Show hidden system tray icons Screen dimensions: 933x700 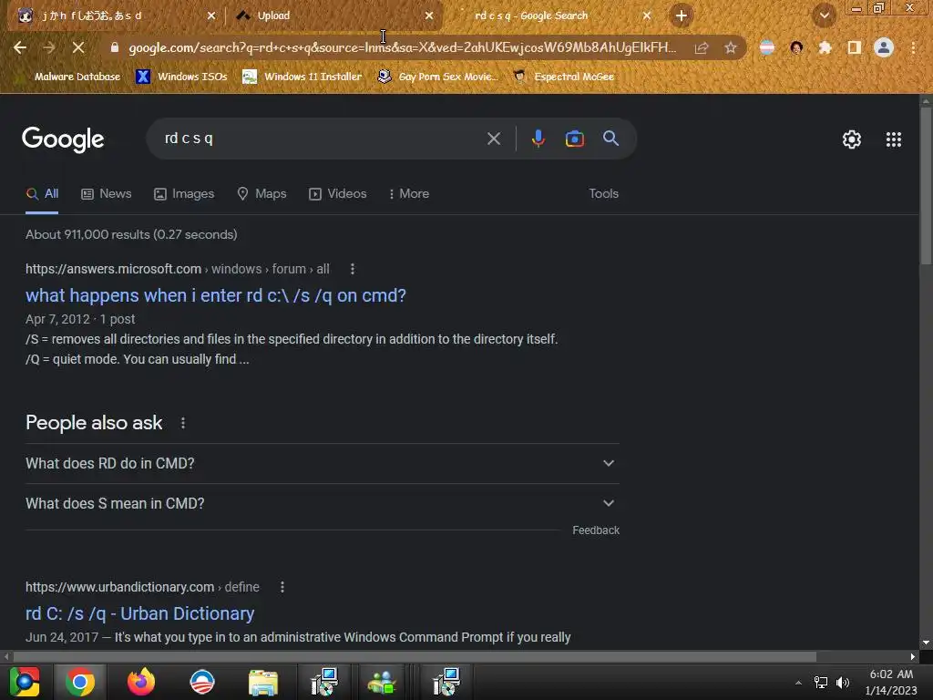pos(798,682)
